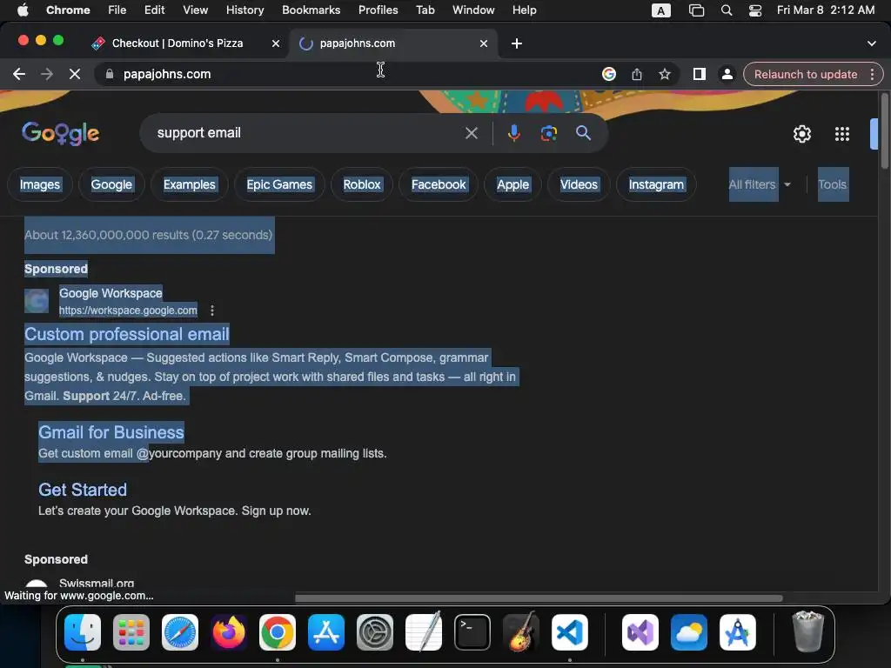
Task: Open Spotlight search in menu bar
Action: coord(727,10)
